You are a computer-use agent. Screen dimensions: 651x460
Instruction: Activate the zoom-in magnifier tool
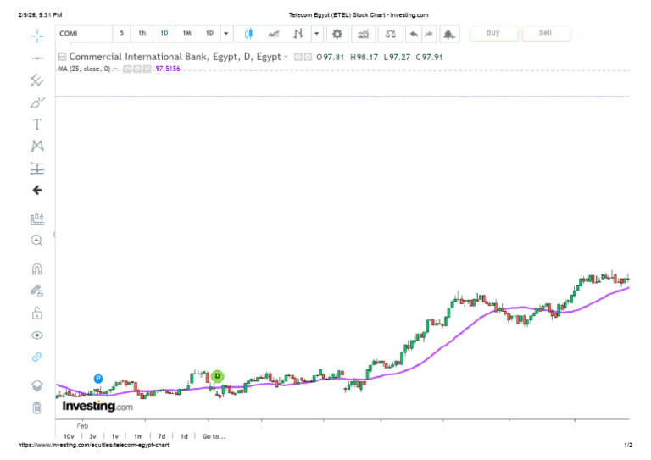(37, 240)
